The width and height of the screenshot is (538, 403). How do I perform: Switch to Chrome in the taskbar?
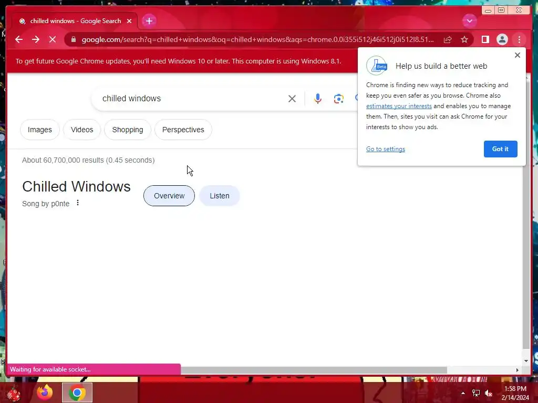(77, 393)
